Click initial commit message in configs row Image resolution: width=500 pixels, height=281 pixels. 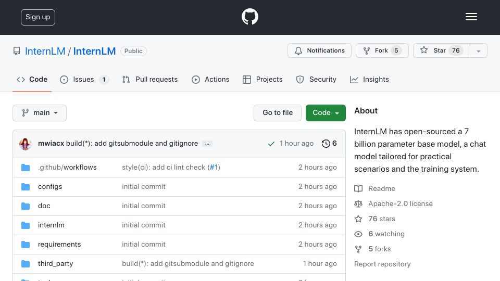144,187
